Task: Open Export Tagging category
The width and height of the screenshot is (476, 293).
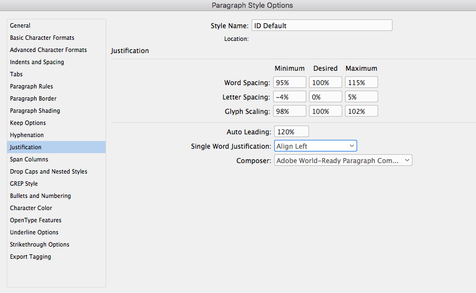Action: click(x=56, y=257)
